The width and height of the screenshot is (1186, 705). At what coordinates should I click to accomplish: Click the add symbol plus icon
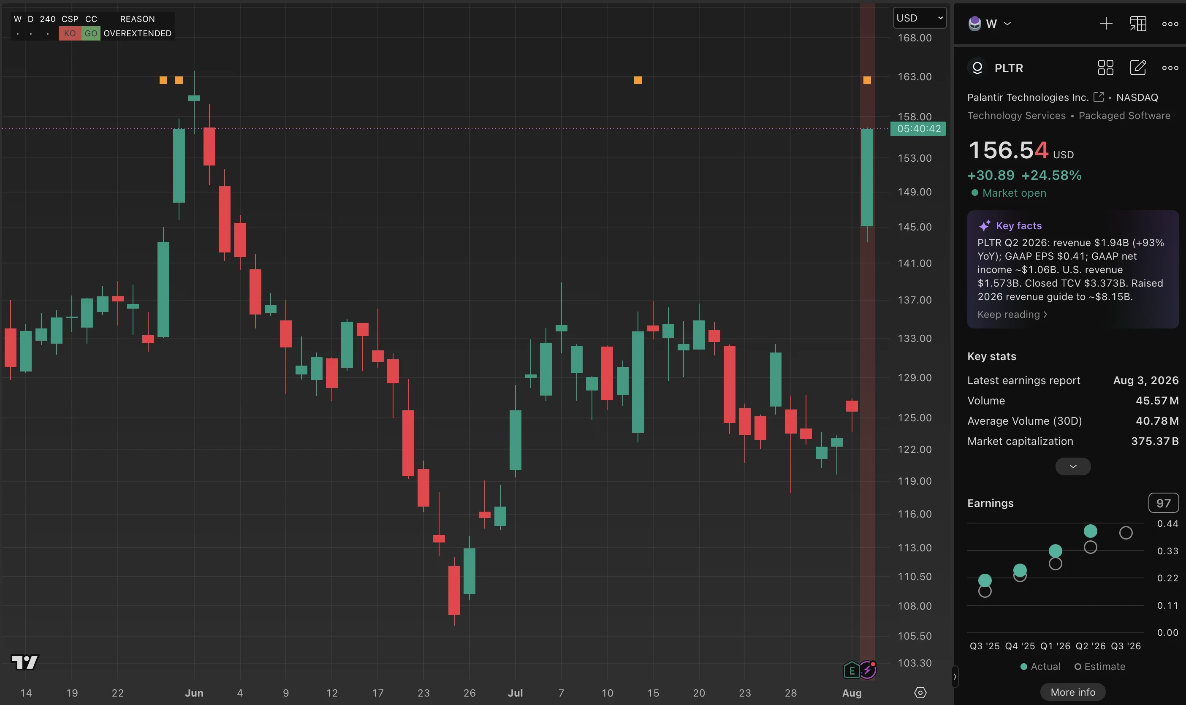(1106, 24)
